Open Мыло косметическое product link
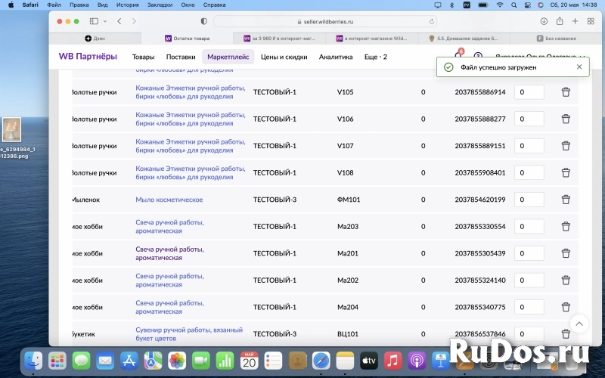 (x=169, y=200)
